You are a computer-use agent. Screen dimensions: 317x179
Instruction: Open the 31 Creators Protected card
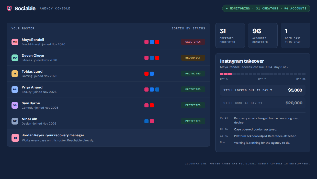[230, 36]
